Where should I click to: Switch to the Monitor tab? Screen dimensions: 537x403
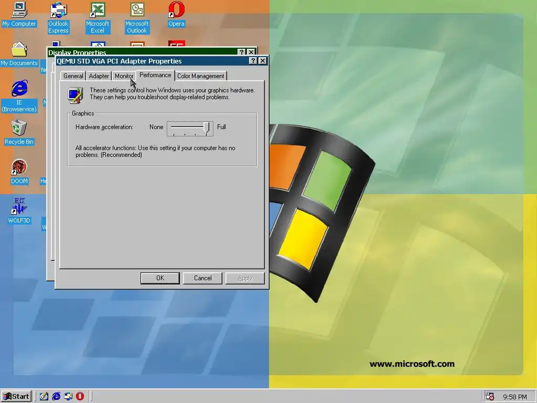[124, 76]
